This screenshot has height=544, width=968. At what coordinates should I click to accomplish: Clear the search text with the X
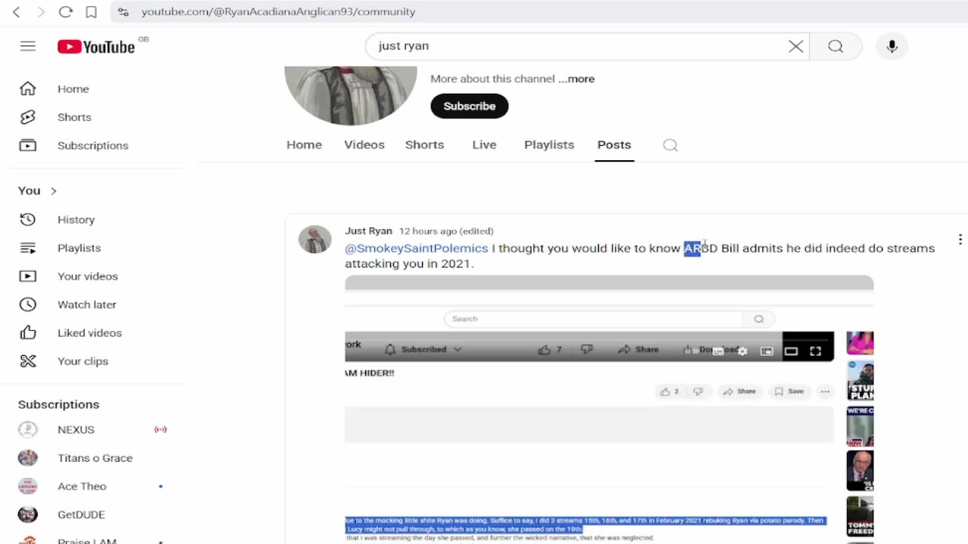point(796,46)
